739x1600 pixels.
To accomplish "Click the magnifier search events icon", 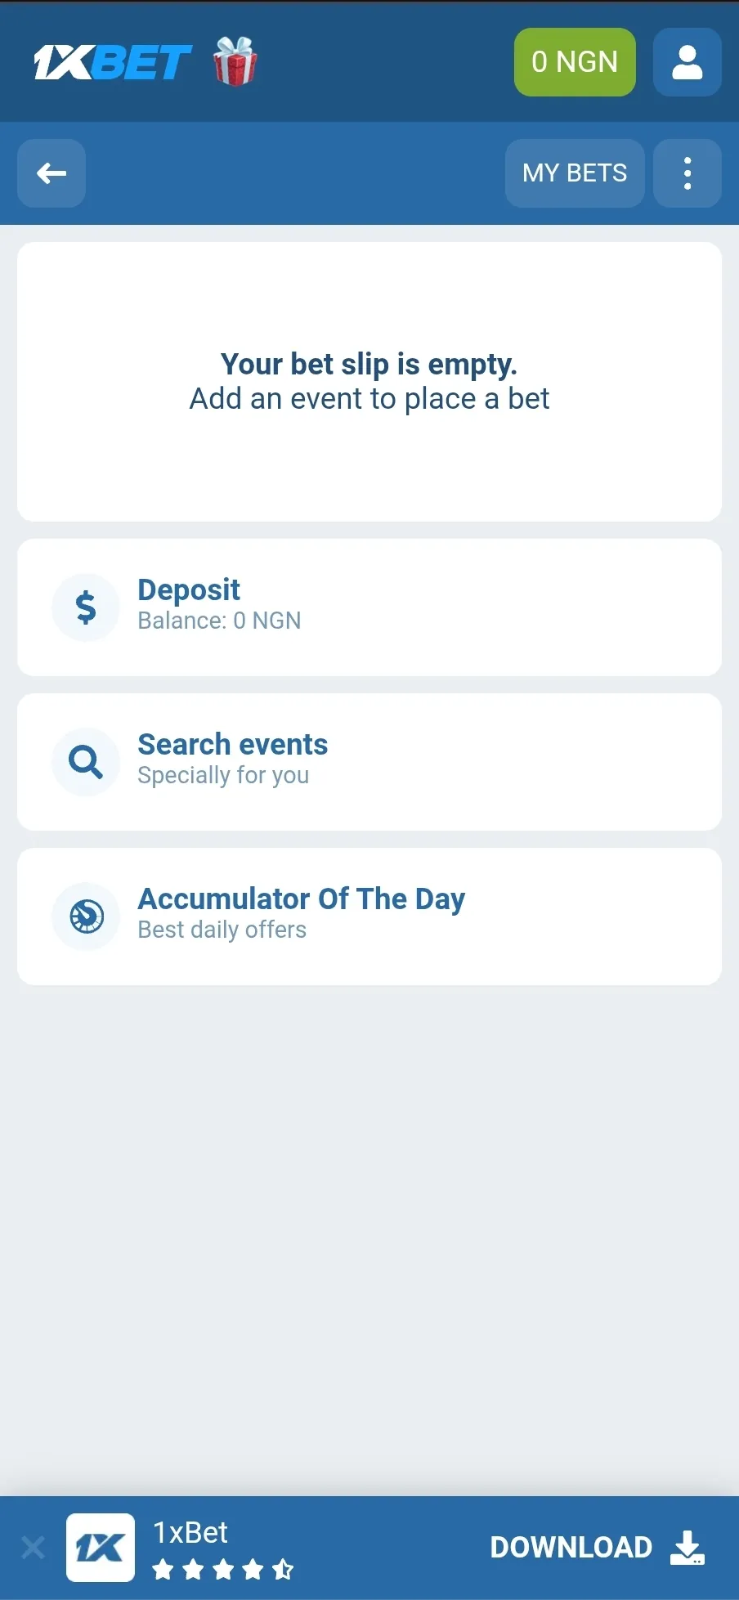I will [x=86, y=762].
